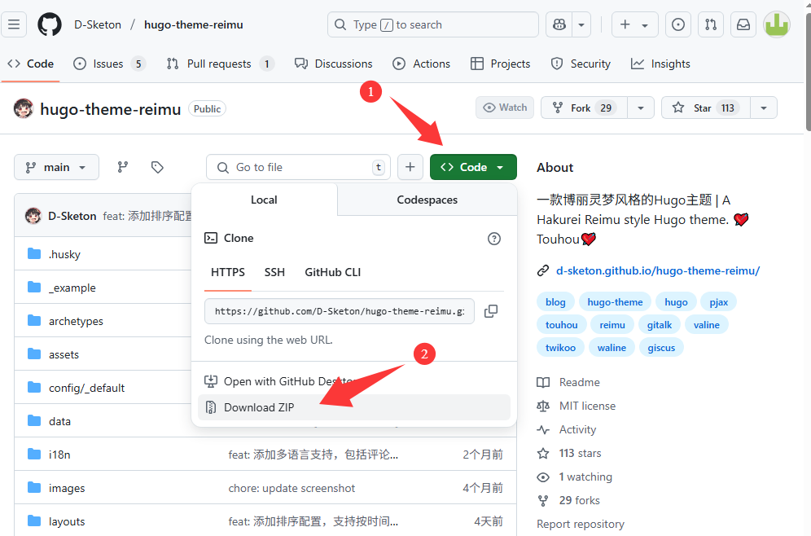Click the clone help question mark

click(494, 239)
